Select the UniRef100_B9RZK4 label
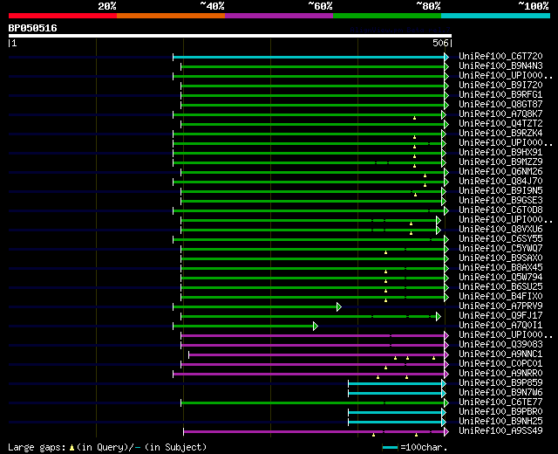558x454 pixels. click(x=500, y=134)
